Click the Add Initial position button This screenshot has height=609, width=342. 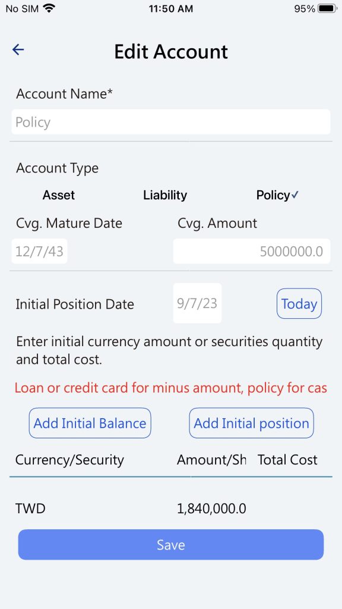[251, 423]
